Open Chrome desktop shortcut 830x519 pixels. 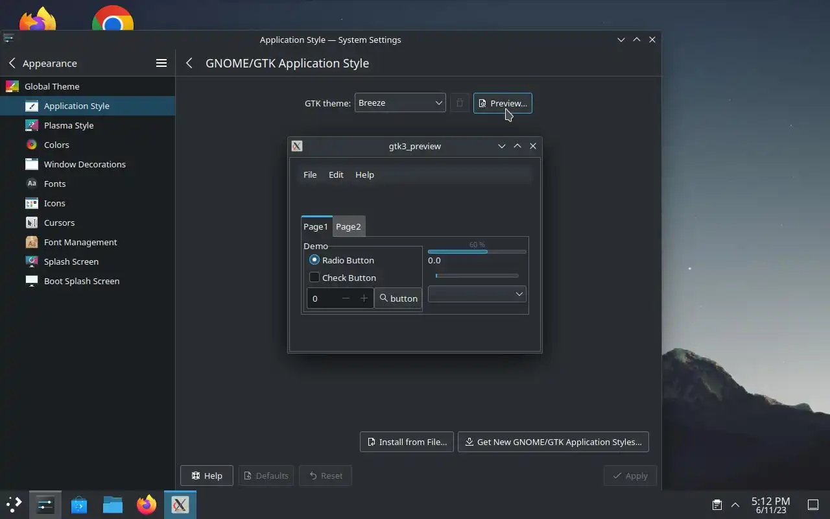tap(113, 18)
